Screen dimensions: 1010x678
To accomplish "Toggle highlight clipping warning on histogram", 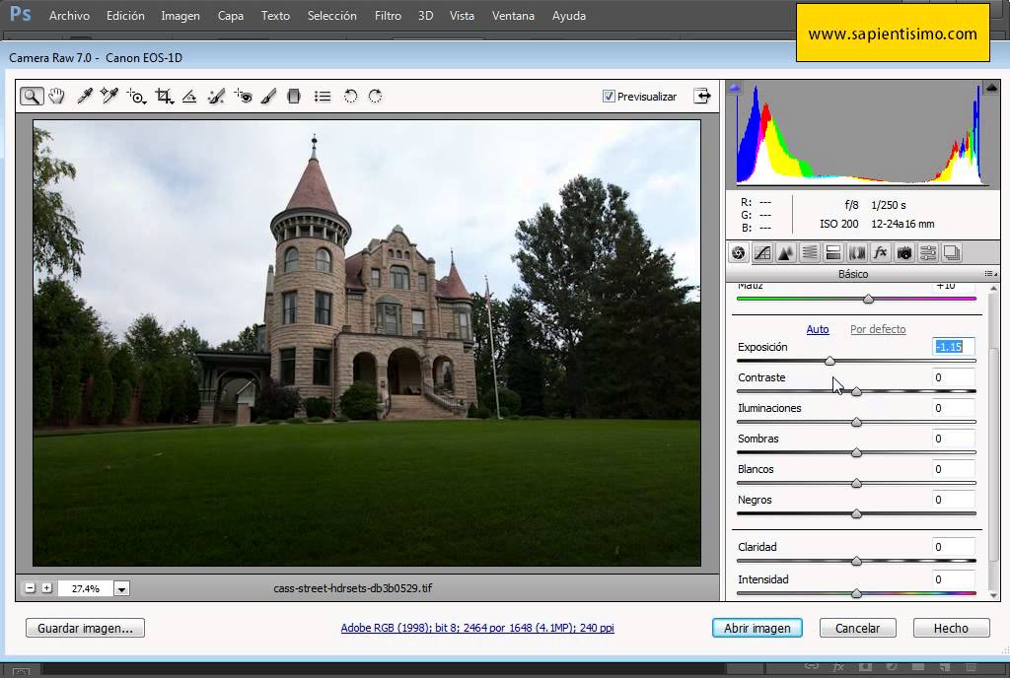I will (991, 88).
